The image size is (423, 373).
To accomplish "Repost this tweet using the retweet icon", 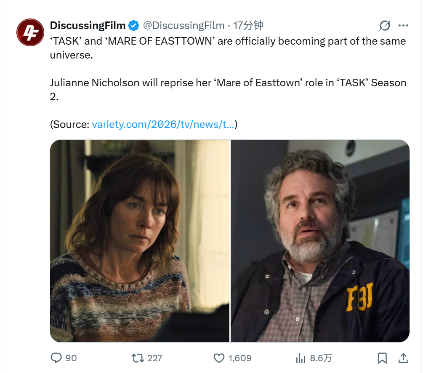I will pyautogui.click(x=137, y=358).
